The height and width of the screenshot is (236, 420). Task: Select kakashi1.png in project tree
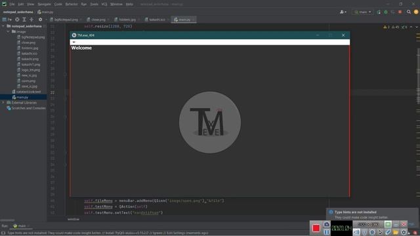(28, 64)
